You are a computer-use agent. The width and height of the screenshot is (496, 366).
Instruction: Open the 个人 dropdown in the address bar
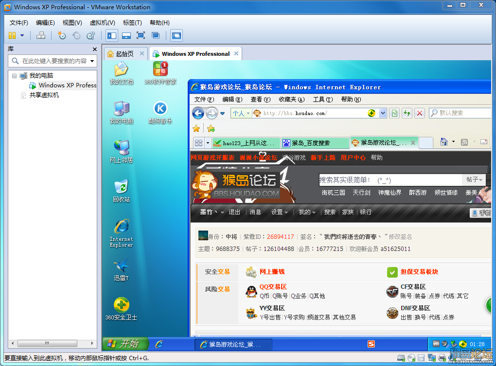click(x=241, y=113)
